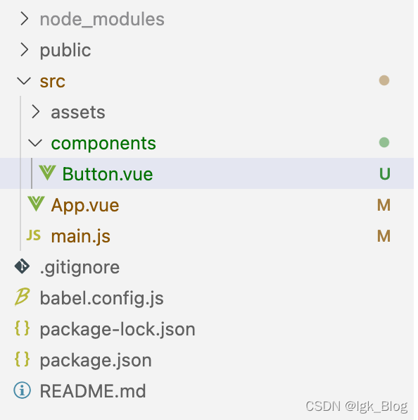
Task: Click the Vue icon beside App.vue
Action: [x=36, y=204]
